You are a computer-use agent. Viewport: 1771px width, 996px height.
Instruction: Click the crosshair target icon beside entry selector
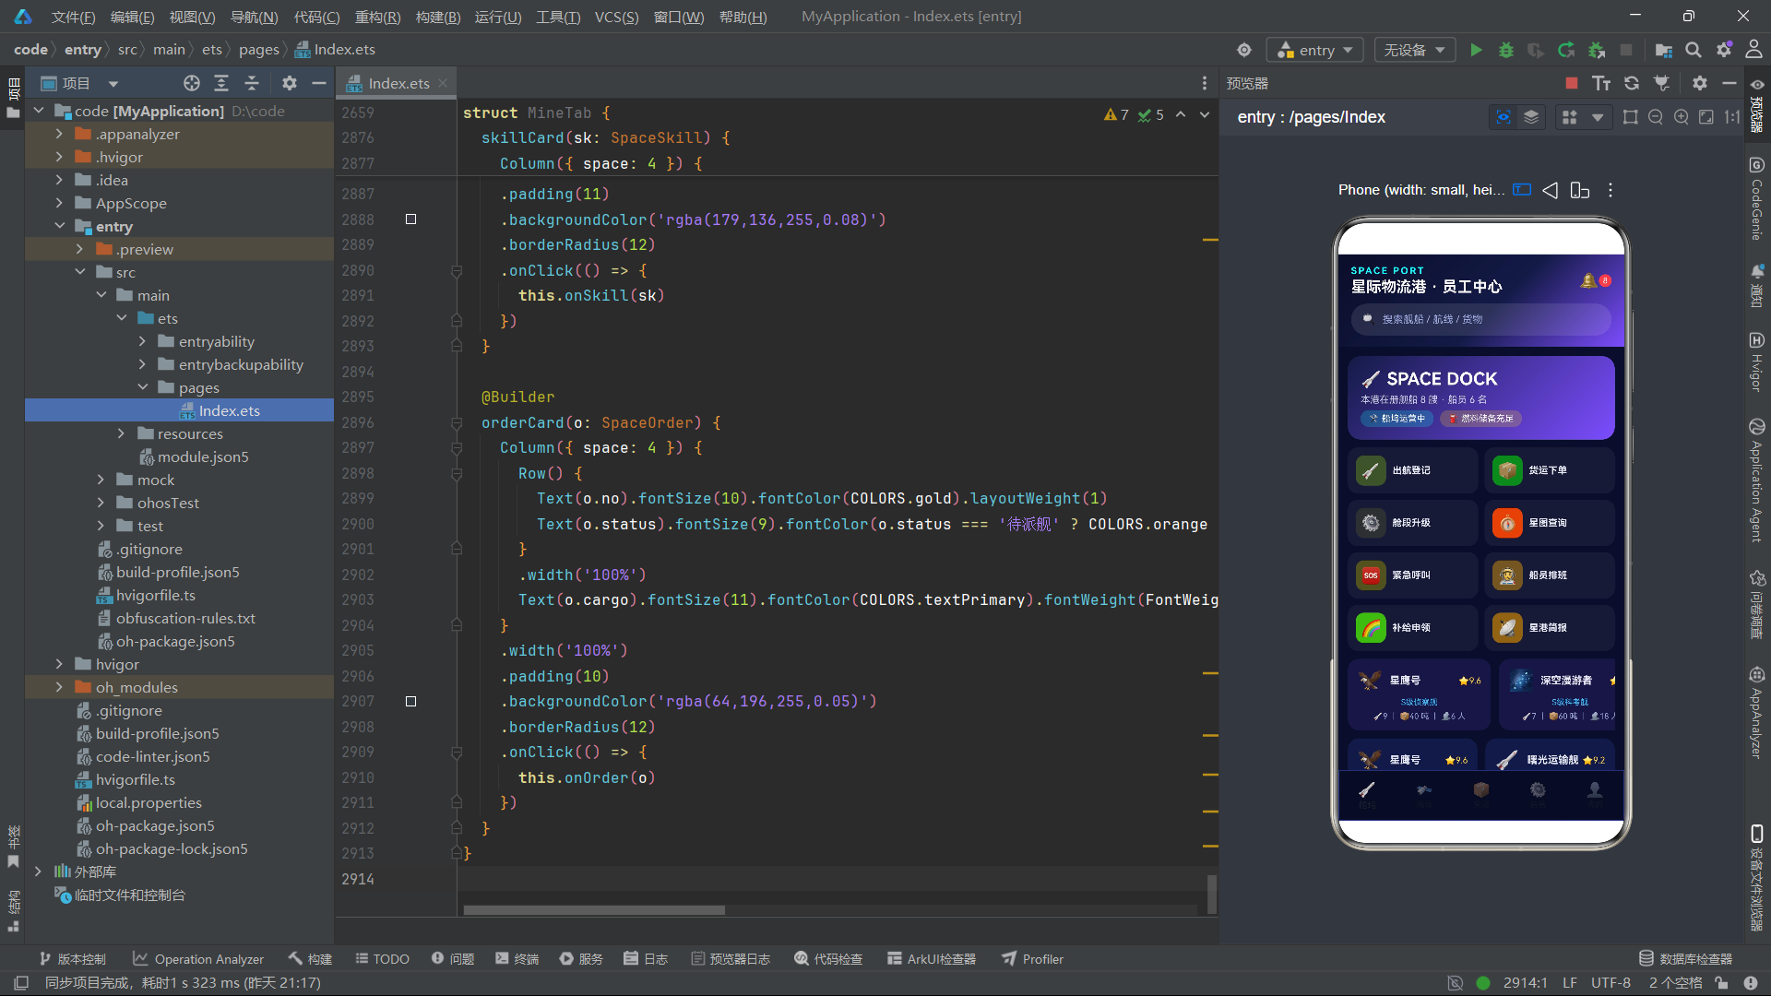pos(1244,50)
